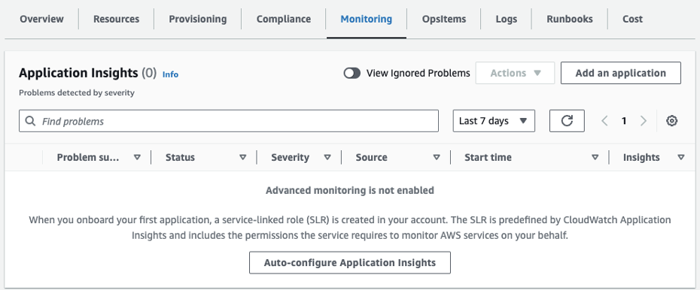Open the OpsItems tab

point(444,19)
